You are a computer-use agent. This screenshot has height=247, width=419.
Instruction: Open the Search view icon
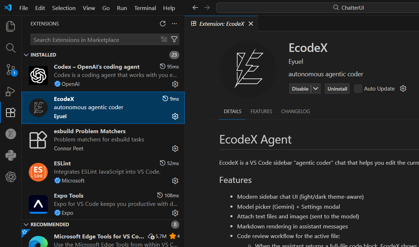pos(10,48)
